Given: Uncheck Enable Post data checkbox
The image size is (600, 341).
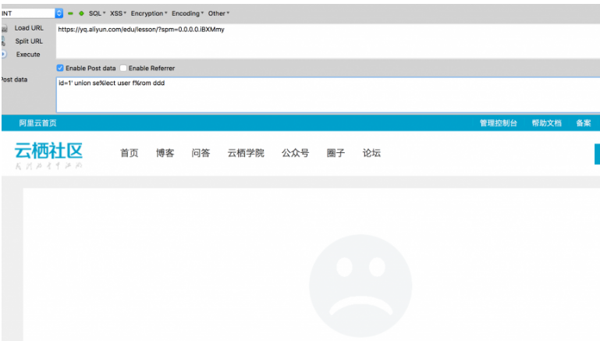Looking at the screenshot, I should (60, 68).
